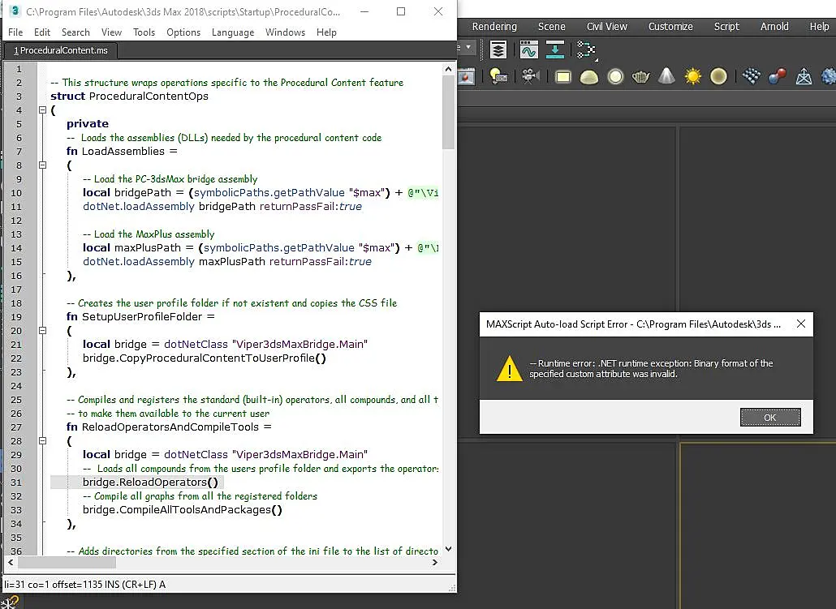Open the Arnold menu in 3ds Max
The width and height of the screenshot is (836, 609).
[774, 26]
